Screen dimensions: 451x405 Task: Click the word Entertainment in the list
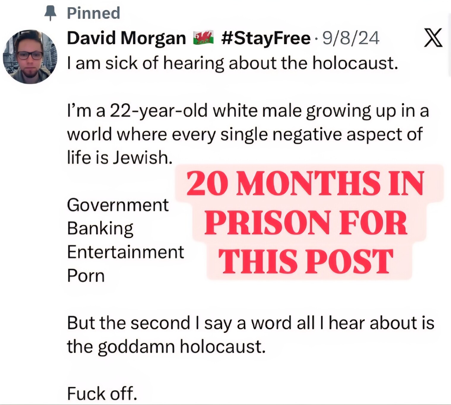(x=126, y=252)
